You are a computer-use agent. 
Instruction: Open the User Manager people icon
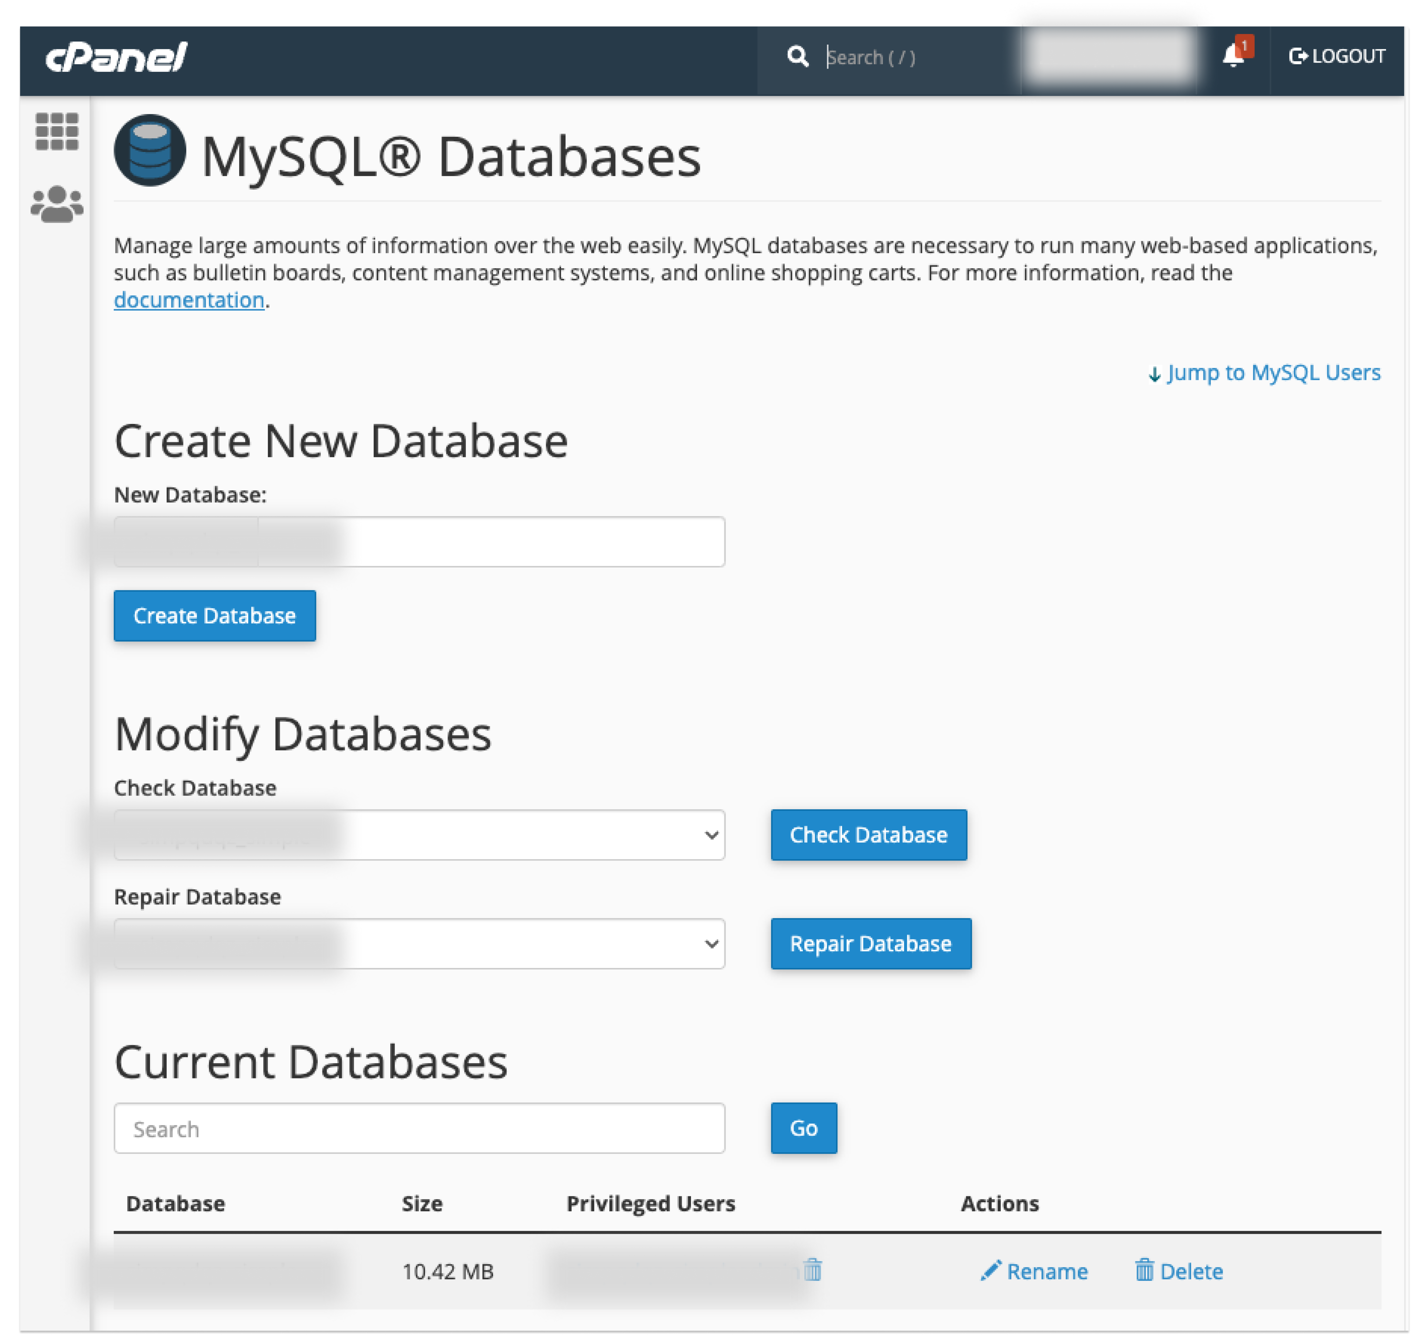click(x=57, y=205)
